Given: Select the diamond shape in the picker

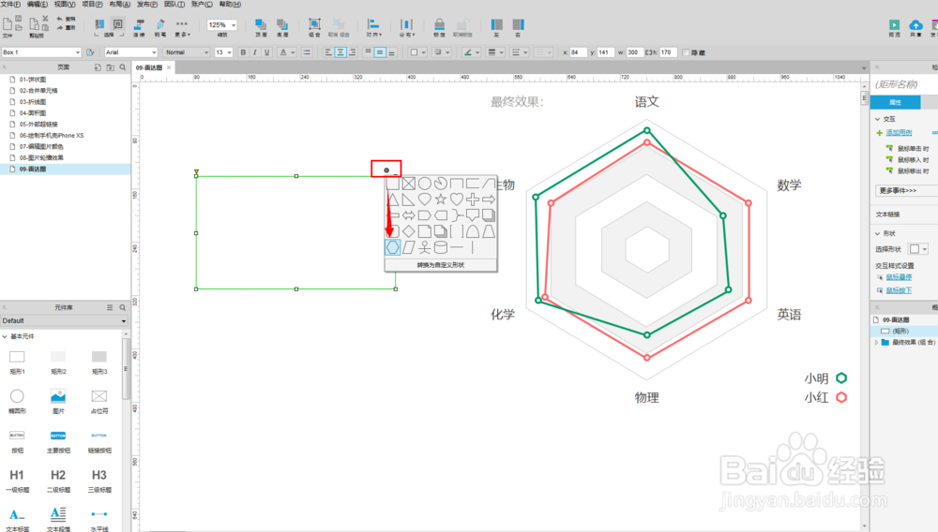Looking at the screenshot, I should point(409,231).
